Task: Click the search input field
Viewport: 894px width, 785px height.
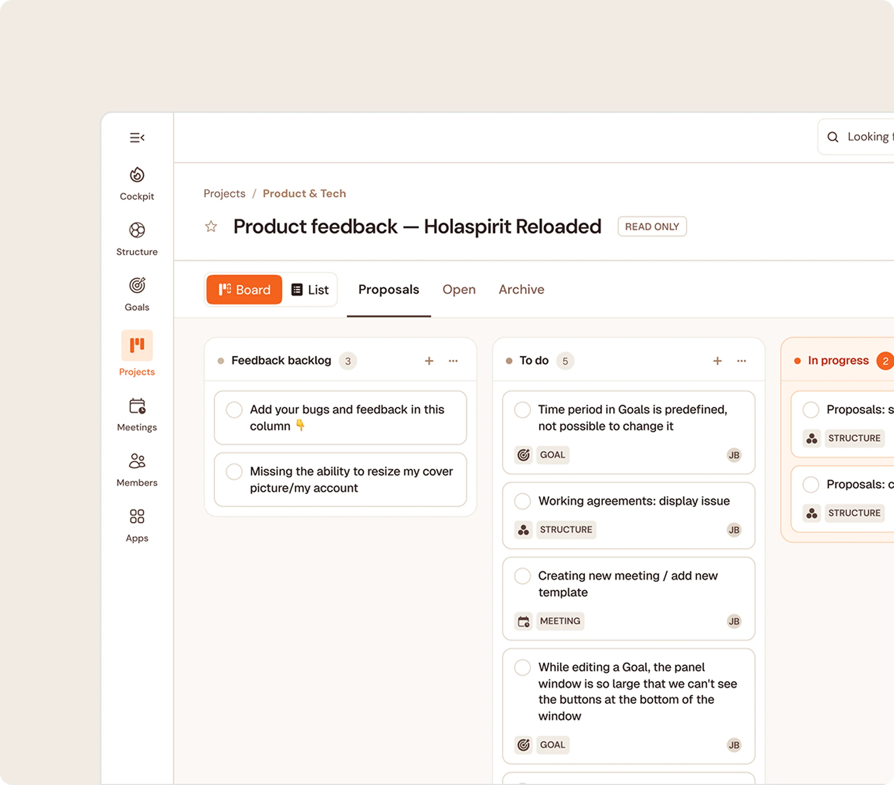Action: click(856, 137)
